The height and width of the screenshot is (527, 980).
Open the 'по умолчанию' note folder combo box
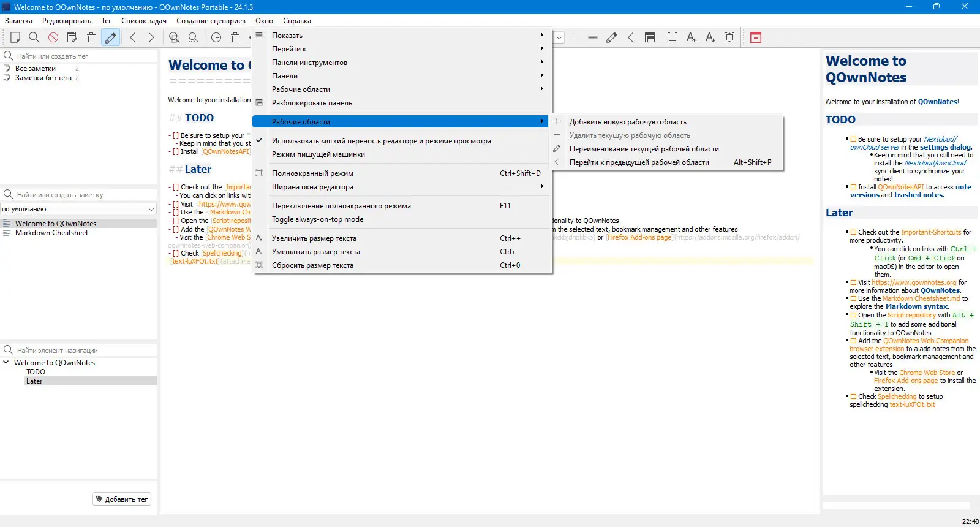pos(78,209)
